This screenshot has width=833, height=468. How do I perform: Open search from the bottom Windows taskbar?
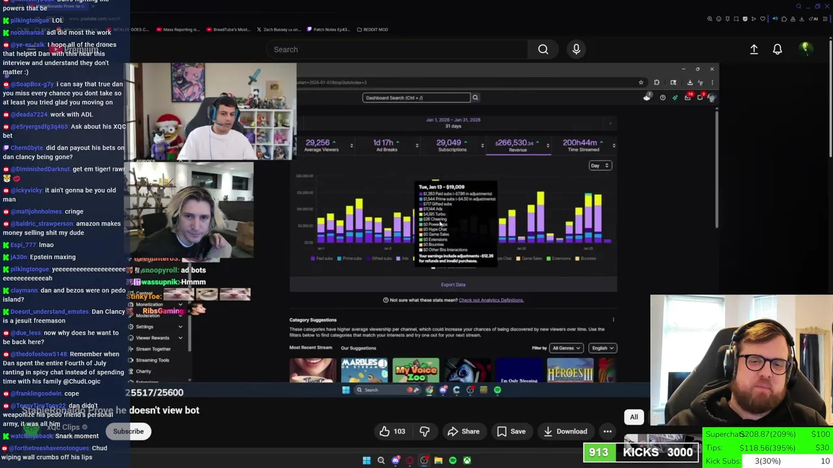[x=381, y=460]
